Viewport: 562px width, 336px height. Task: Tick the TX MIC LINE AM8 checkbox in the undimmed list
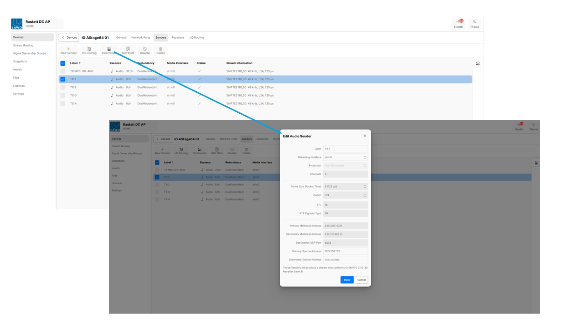(63, 71)
